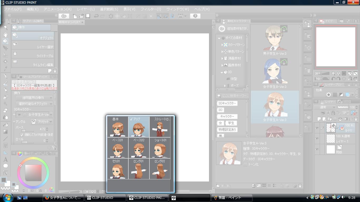Select the hand move tool
The height and width of the screenshot is (202, 360).
click(5, 34)
